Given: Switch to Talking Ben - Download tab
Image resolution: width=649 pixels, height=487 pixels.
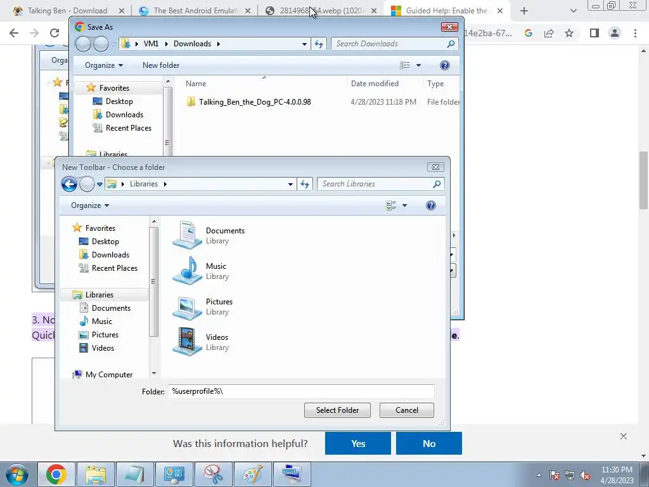Looking at the screenshot, I should 66,11.
